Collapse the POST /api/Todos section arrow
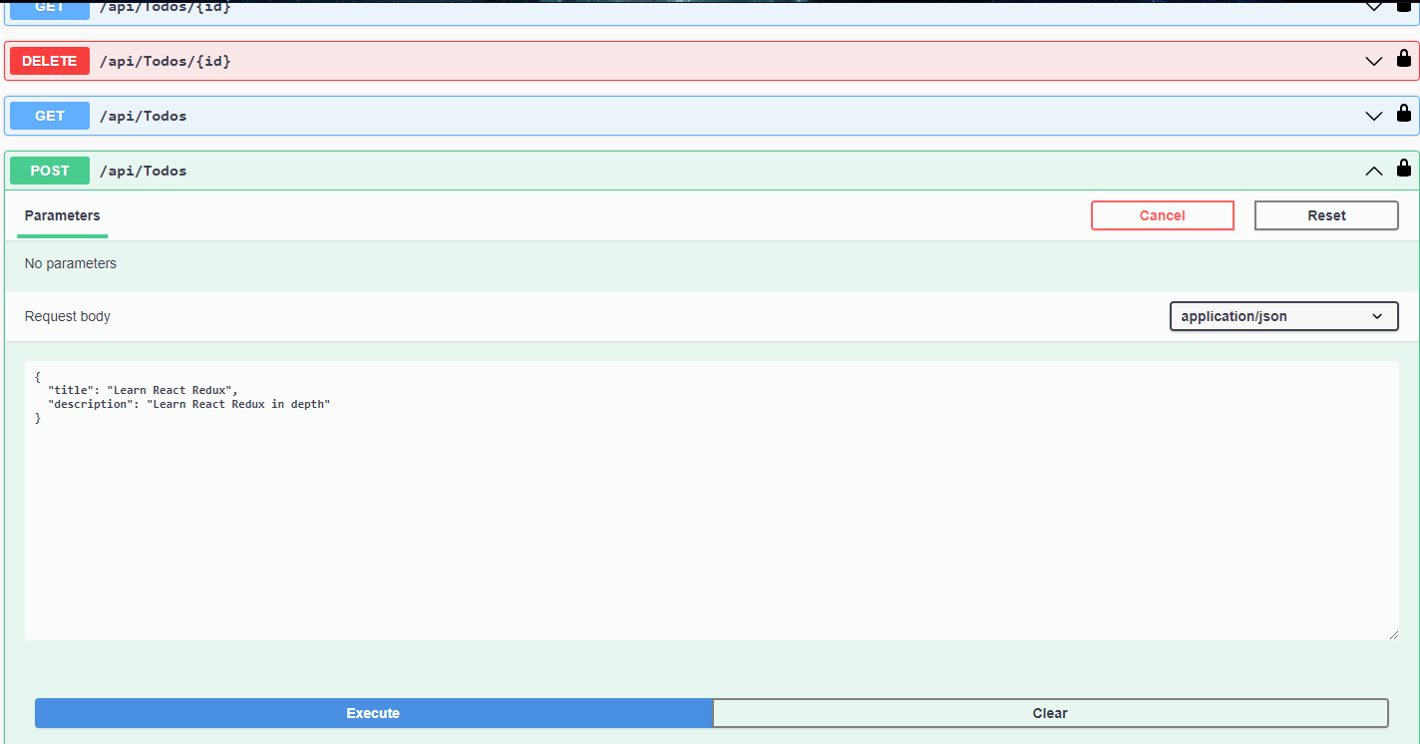Screen dimensions: 1420x744 pos(1373,172)
